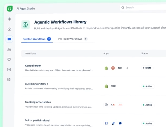Screen dimensions: 166x127
Task: Switch to Created Workflows tab
Action: coord(37,39)
